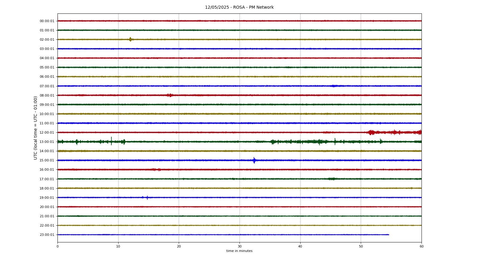Select the 13:00:01 trace label

[47, 142]
